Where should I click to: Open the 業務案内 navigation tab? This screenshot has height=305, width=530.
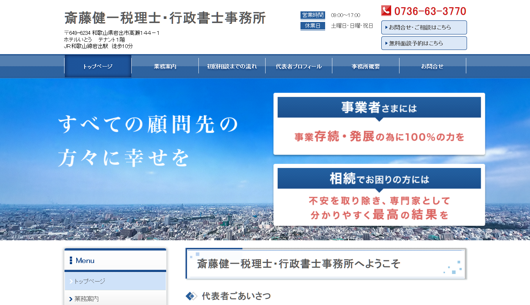(165, 66)
